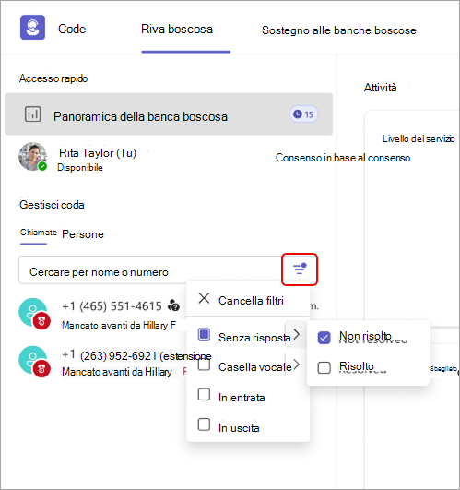Image resolution: width=460 pixels, height=490 pixels.
Task: Select the Chiamate tab
Action: (x=39, y=233)
